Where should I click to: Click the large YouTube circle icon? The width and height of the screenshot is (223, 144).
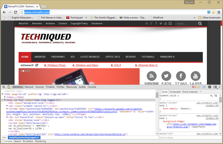coord(195,76)
